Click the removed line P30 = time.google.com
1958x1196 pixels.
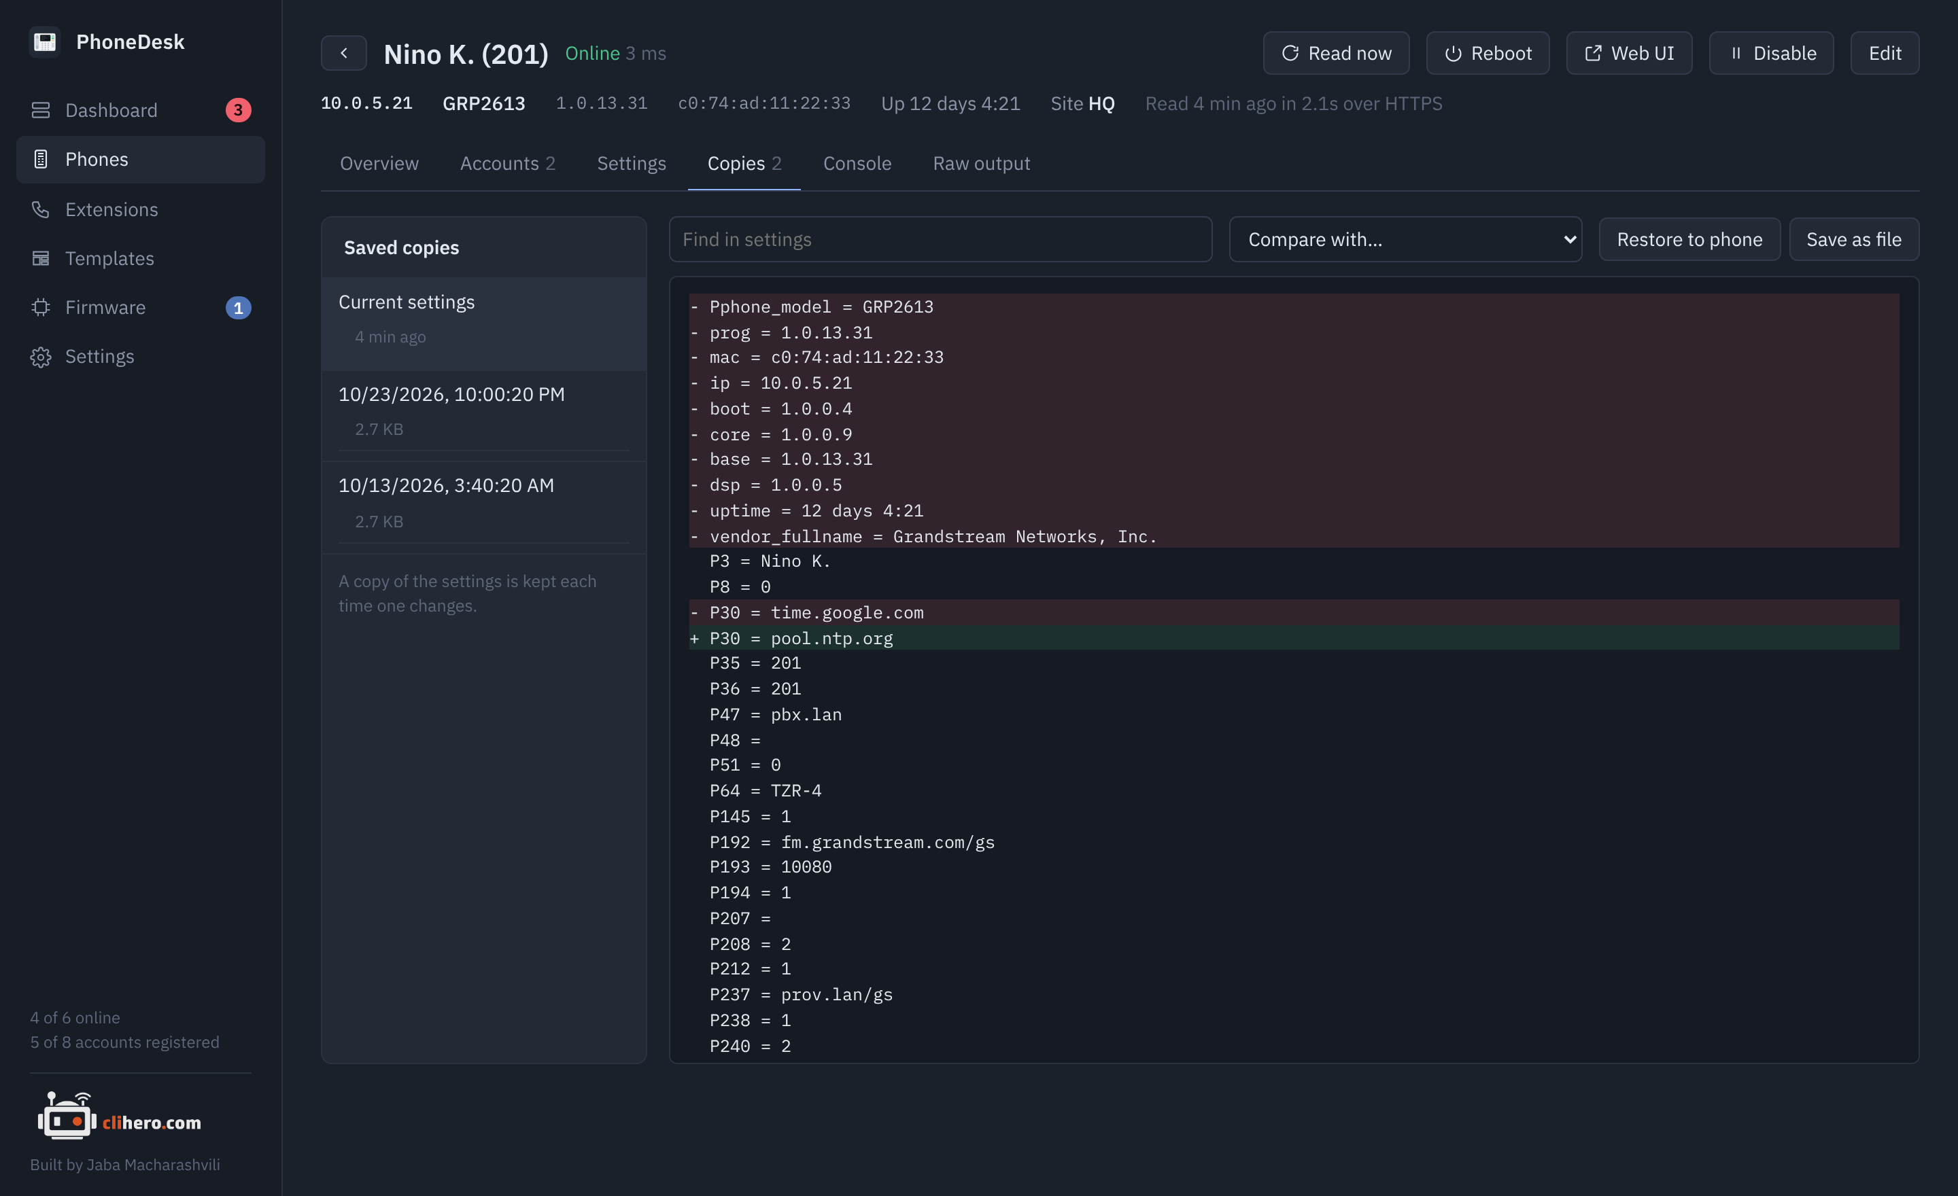coord(1294,612)
